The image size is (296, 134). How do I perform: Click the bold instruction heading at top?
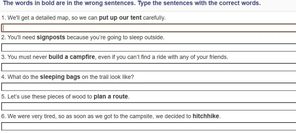[x=132, y=4]
